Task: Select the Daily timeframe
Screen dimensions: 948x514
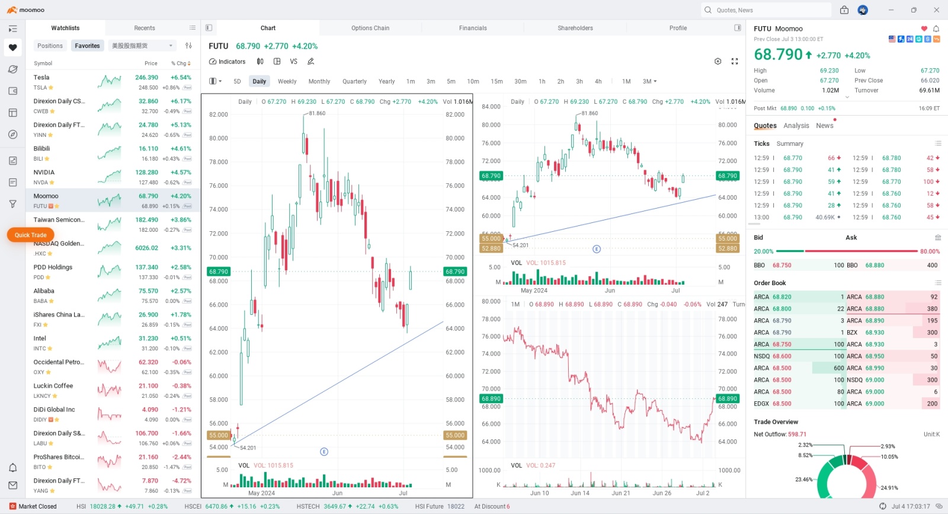Action: click(260, 81)
